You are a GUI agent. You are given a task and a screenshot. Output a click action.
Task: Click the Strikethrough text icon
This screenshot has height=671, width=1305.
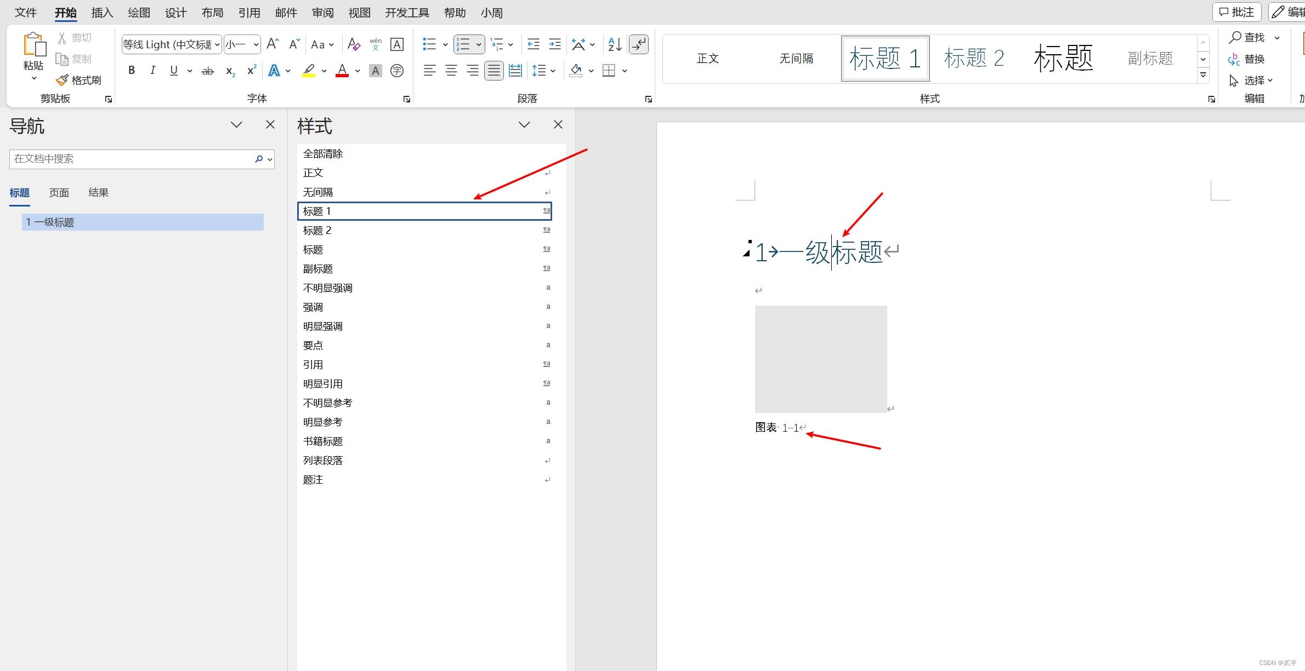tap(207, 71)
